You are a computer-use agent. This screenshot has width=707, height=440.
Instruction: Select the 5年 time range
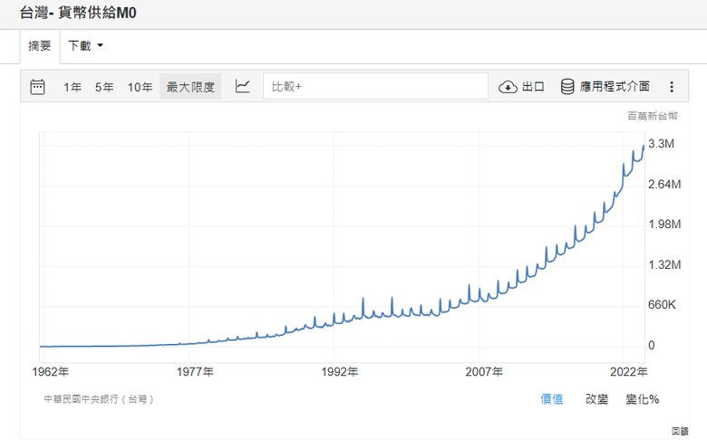(x=103, y=87)
